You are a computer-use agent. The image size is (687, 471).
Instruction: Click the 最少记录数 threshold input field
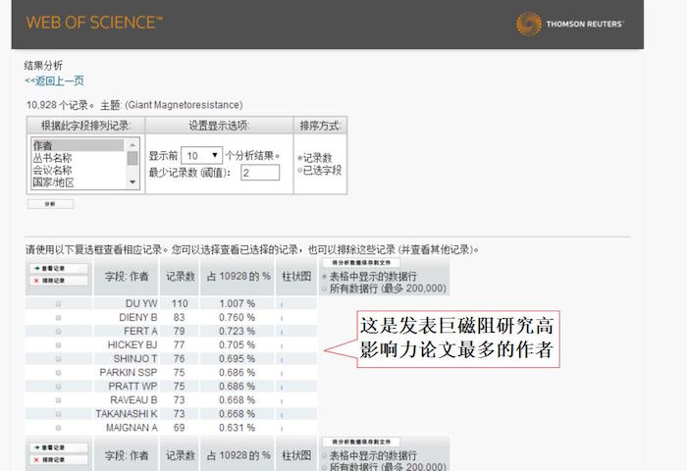260,173
